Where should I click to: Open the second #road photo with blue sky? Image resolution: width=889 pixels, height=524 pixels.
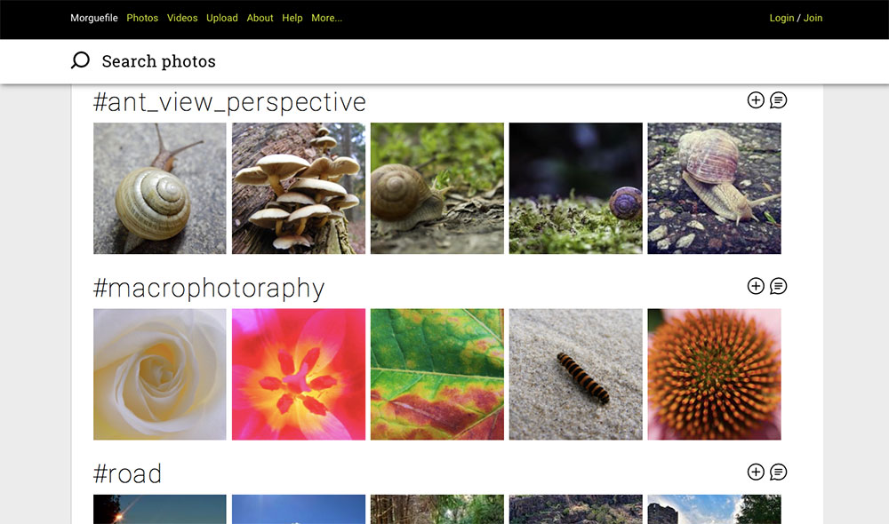coord(299,509)
